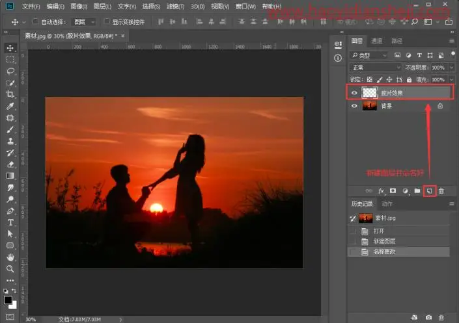The width and height of the screenshot is (459, 323).
Task: Select the Gradient tool
Action: point(10,176)
